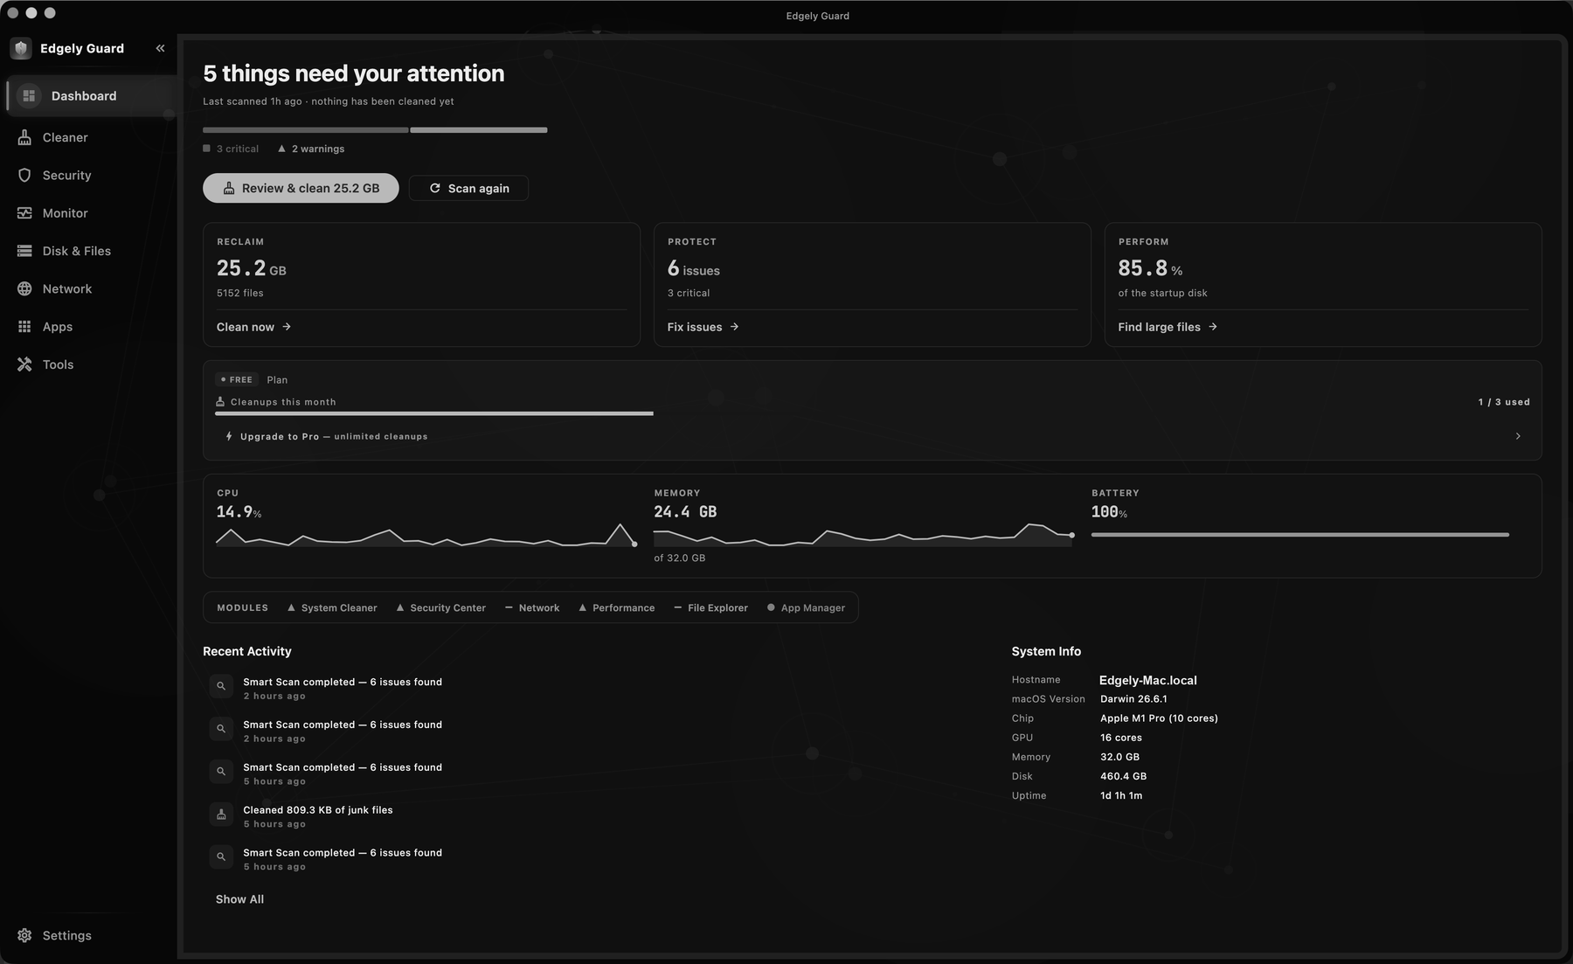Click the cleanups this month progress bar
Image resolution: width=1573 pixels, height=964 pixels.
[872, 413]
